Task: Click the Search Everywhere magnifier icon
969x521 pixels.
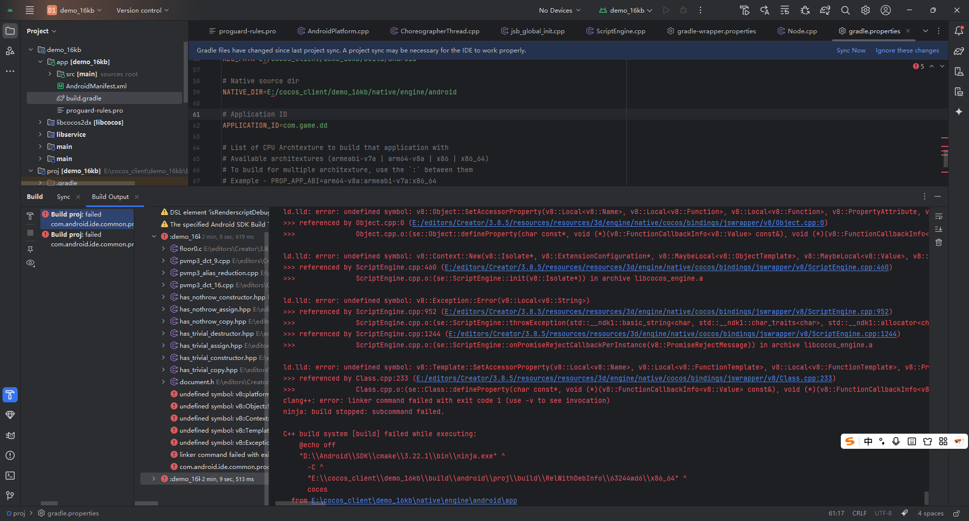Action: 845,10
